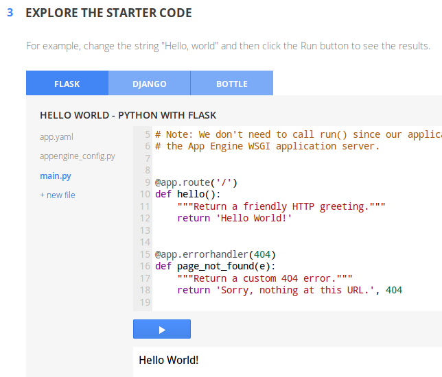Click the 'Return a custom 404 error' docstring

point(265,278)
